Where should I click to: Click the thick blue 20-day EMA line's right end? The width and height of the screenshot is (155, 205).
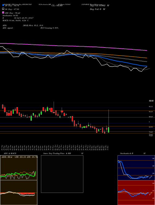point(146,66)
